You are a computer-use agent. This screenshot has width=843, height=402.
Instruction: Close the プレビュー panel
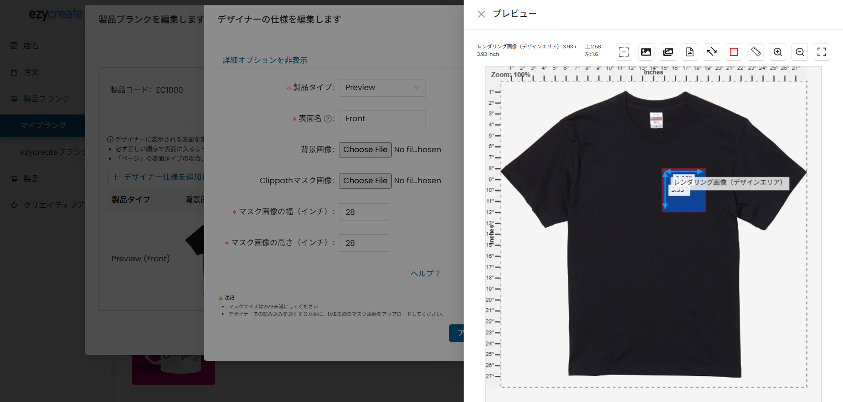click(481, 14)
